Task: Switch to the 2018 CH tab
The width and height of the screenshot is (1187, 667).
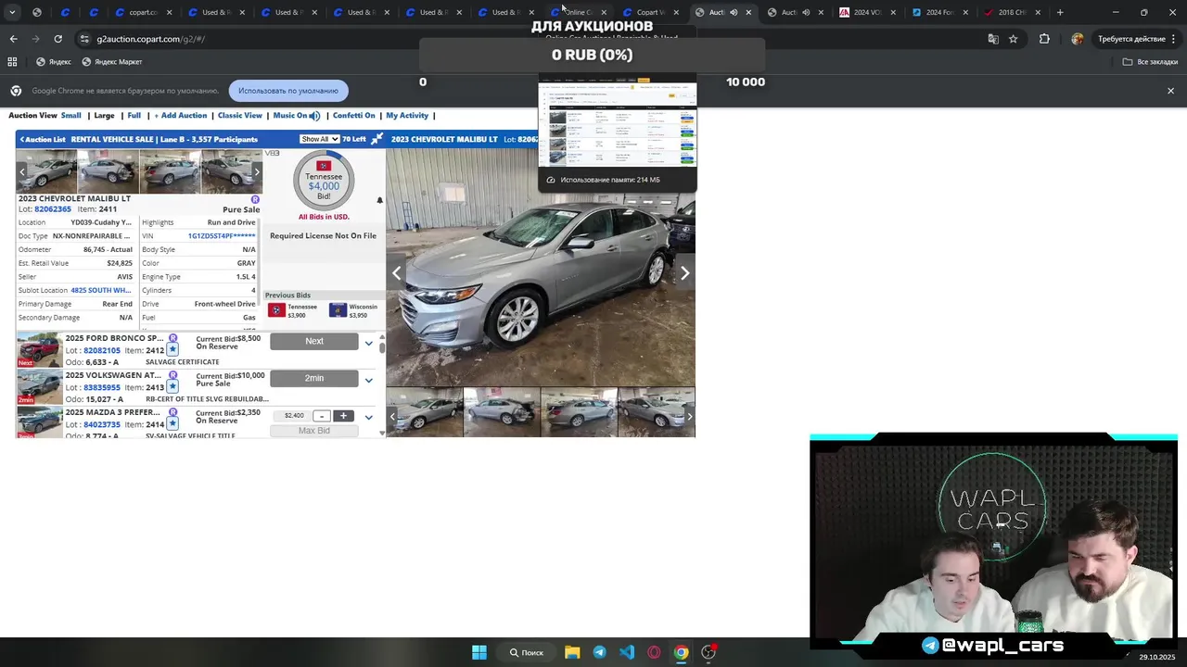Action: tap(1012, 12)
